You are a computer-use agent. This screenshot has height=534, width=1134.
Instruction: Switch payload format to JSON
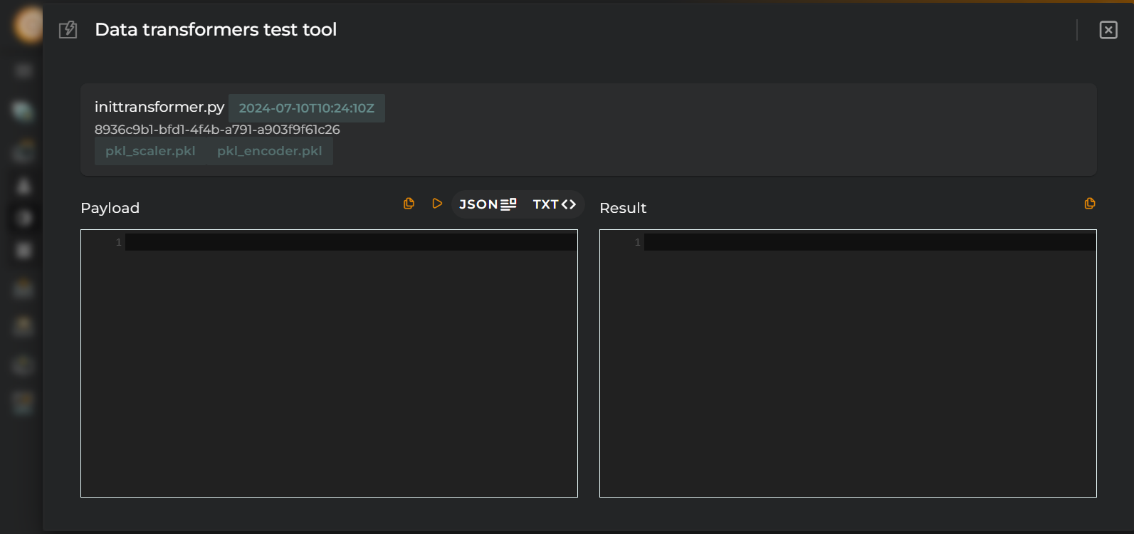pyautogui.click(x=488, y=204)
